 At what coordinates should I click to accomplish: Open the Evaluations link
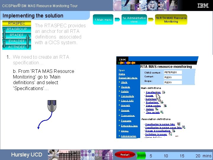[x=152, y=102]
